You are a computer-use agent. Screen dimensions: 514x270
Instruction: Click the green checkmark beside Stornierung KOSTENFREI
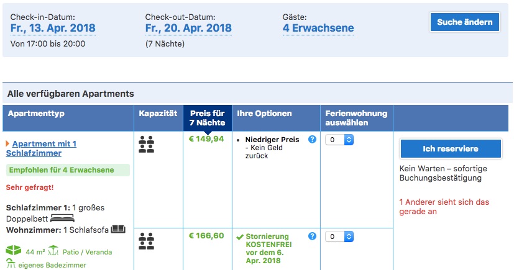click(240, 236)
